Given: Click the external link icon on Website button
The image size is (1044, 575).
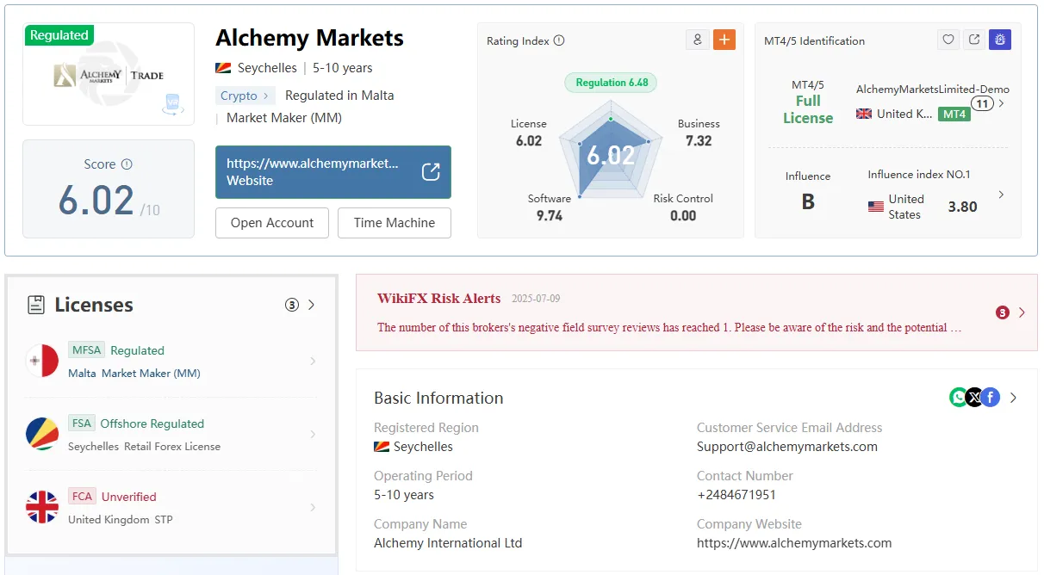Looking at the screenshot, I should click(431, 172).
